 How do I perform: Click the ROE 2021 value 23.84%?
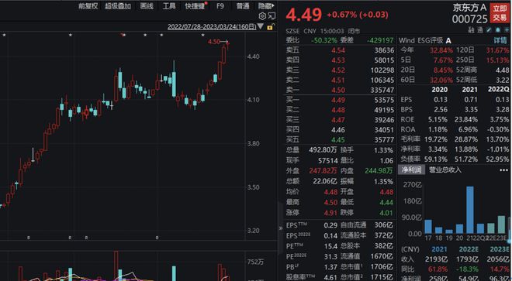(466, 120)
